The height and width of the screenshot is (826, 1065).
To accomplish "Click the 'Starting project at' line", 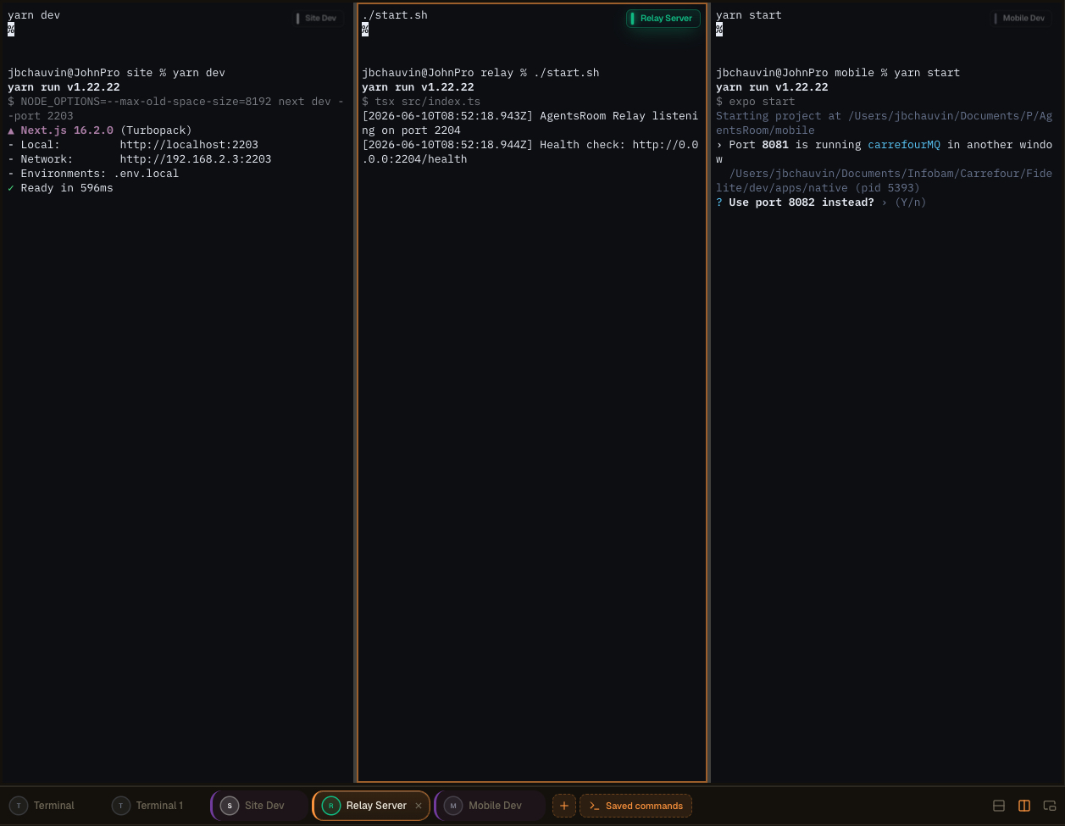I will click(x=884, y=123).
